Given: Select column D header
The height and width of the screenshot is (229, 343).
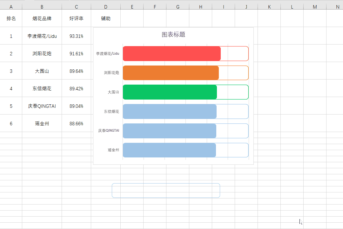Looking at the screenshot, I should (x=106, y=7).
